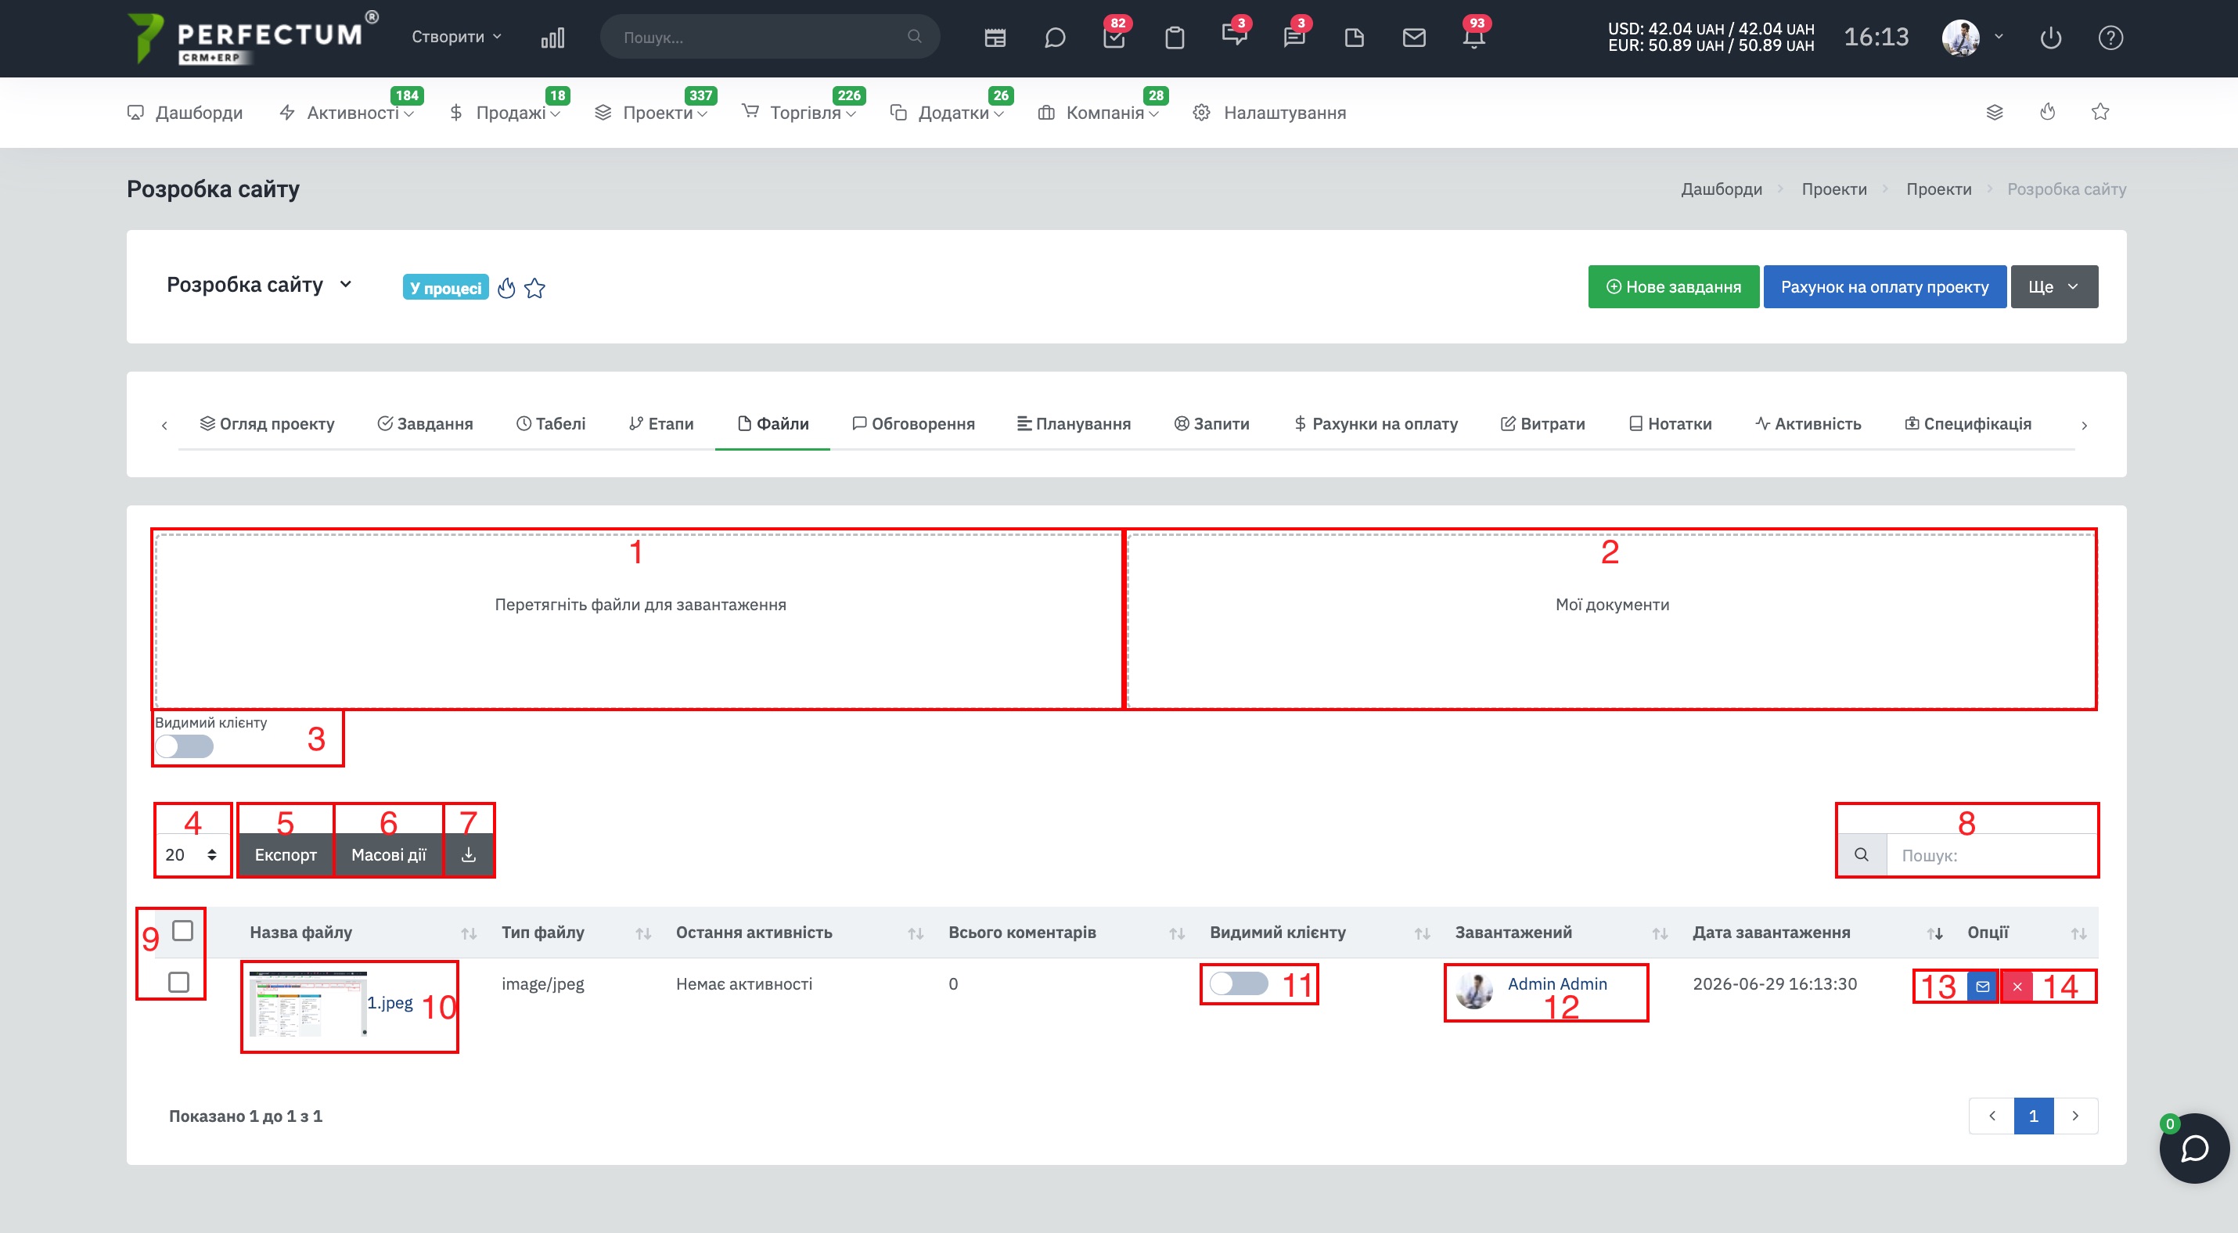Open the Створити dropdown menu

pos(456,37)
